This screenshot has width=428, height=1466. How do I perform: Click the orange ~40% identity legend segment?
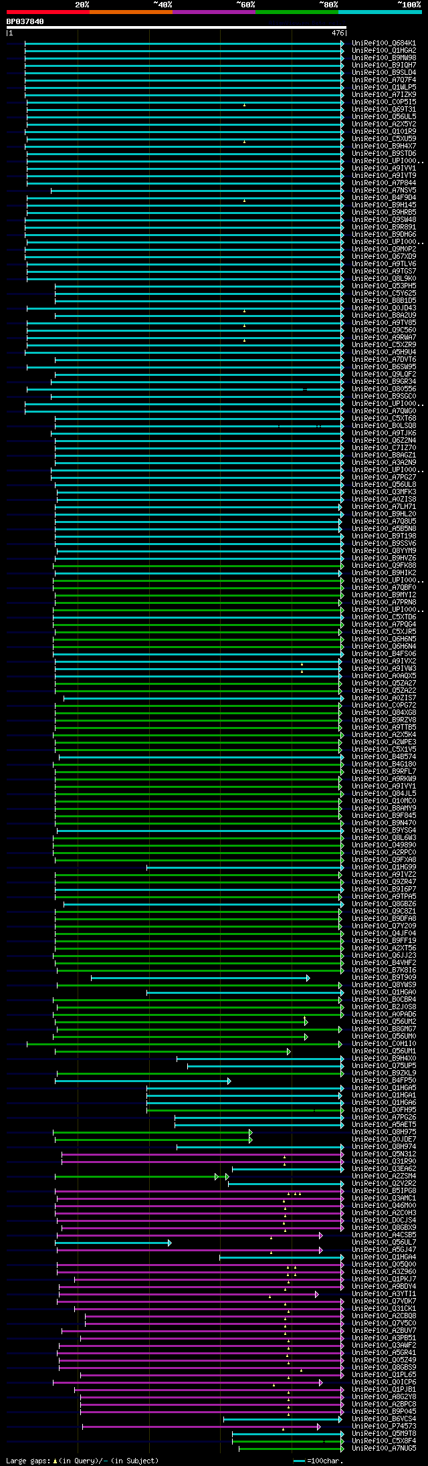131,12
